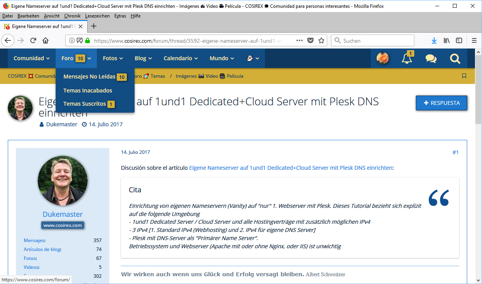Click the Firefox home button
This screenshot has width=482, height=284.
46,40
